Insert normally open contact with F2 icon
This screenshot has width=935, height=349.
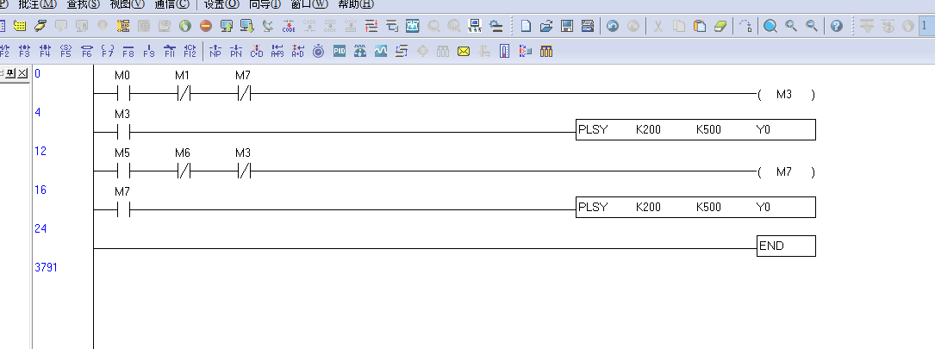[5, 52]
